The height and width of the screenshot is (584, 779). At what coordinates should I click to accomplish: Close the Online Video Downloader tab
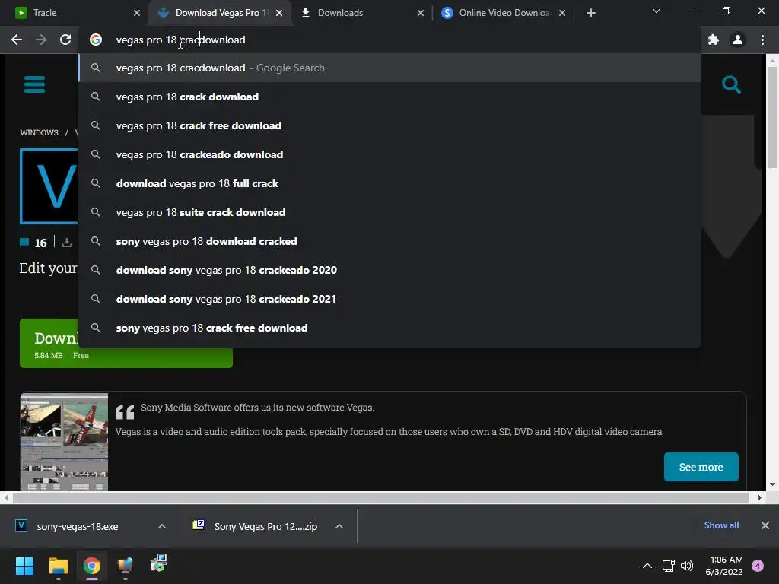(562, 13)
